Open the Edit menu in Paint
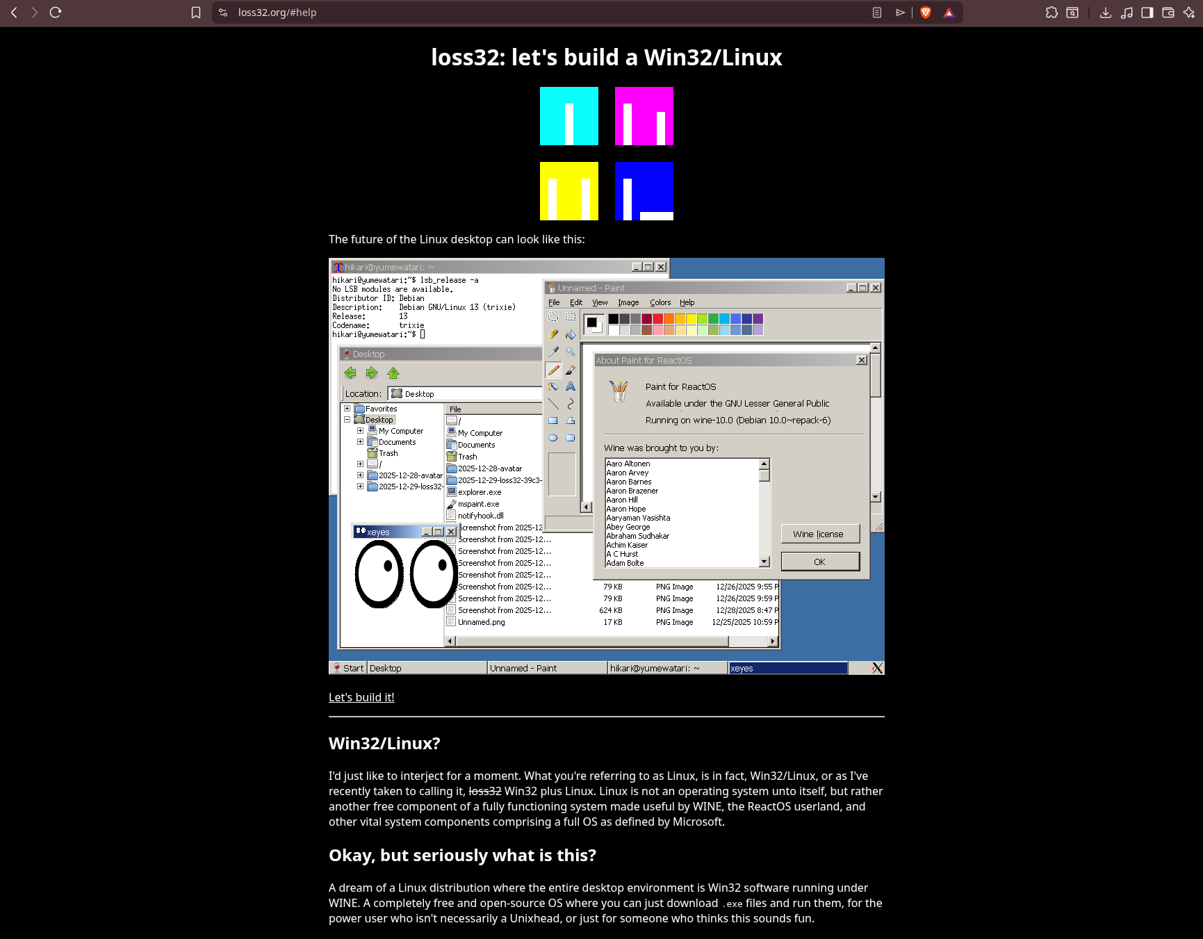The height and width of the screenshot is (939, 1203). [576, 302]
